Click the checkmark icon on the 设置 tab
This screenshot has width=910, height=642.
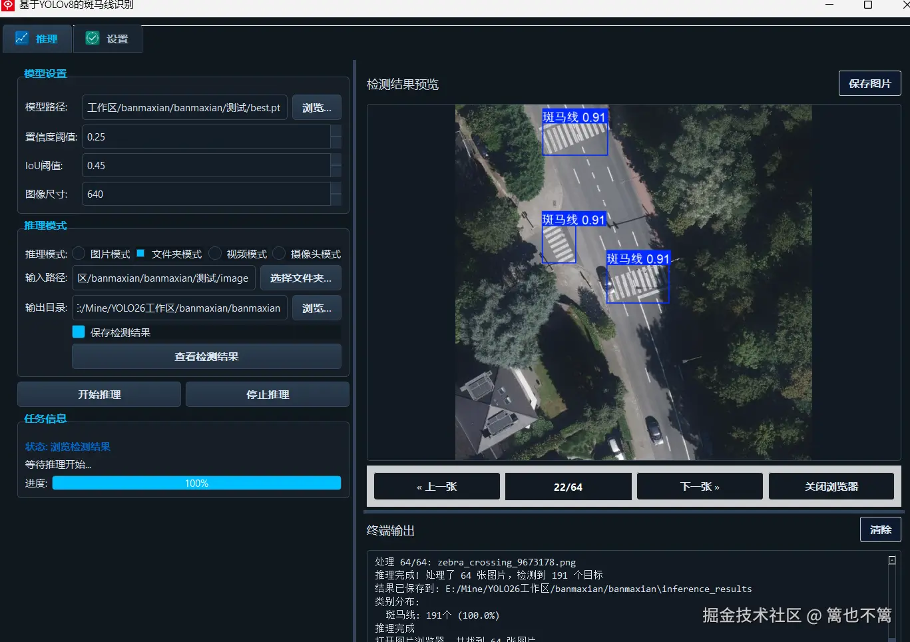(91, 38)
